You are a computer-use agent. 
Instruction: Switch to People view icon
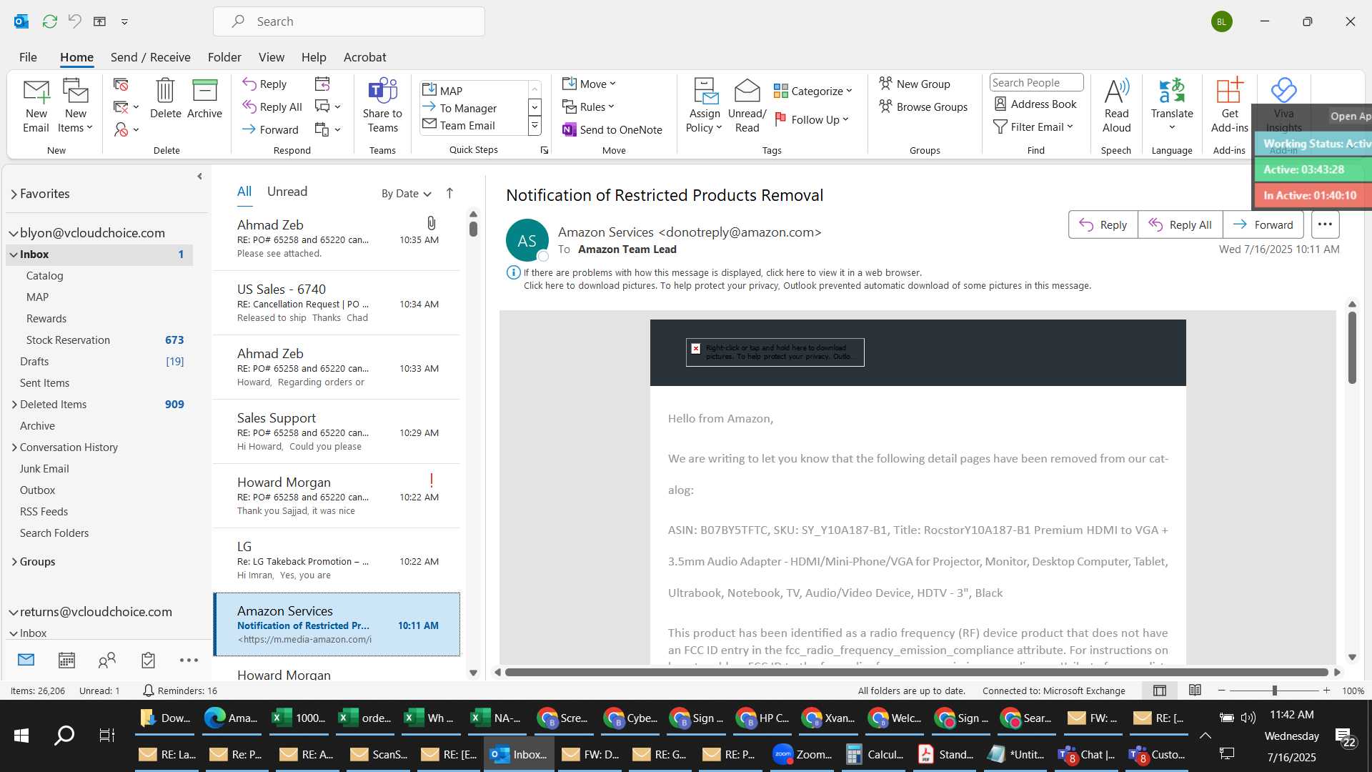[107, 660]
